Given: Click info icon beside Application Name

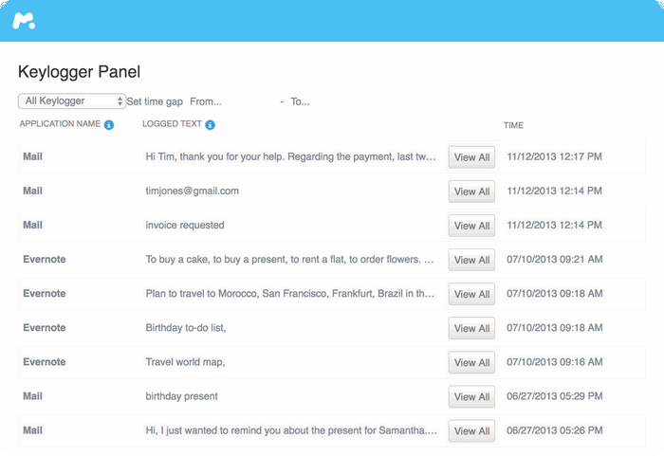Looking at the screenshot, I should coord(109,125).
